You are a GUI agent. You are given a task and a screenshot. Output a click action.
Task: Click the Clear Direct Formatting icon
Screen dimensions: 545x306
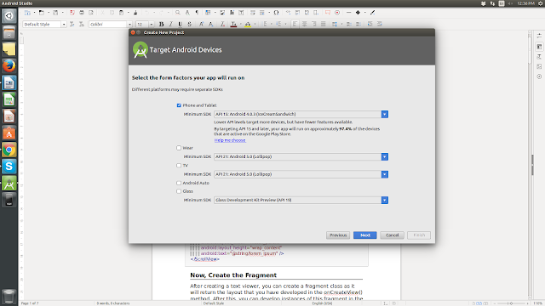coord(222,25)
